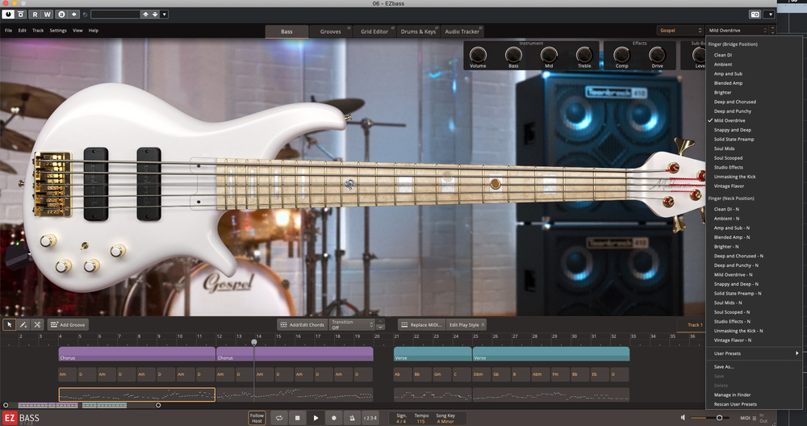Click the host preset previous arrow
Viewport: 807px width, 426px height.
(x=145, y=15)
